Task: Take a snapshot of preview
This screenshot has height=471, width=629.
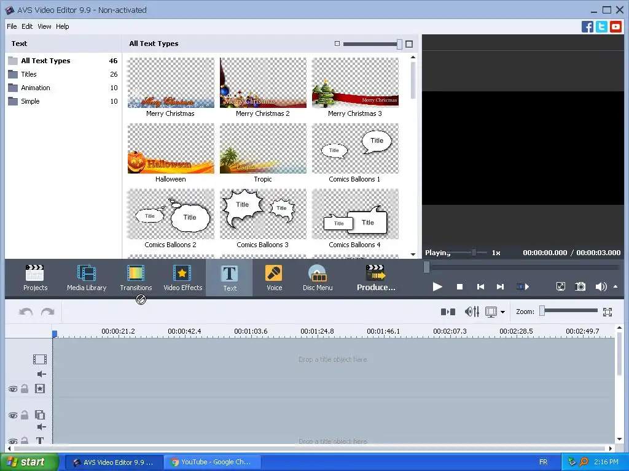Action: tap(580, 286)
